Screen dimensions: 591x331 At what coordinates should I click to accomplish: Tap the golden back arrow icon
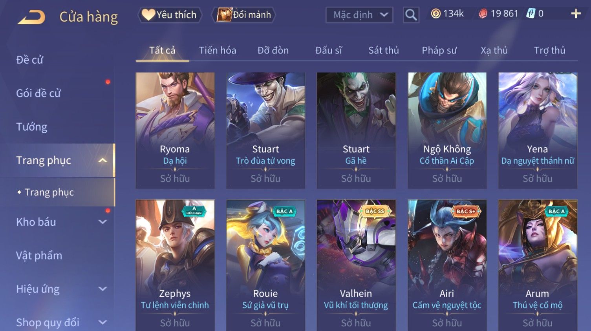click(31, 17)
